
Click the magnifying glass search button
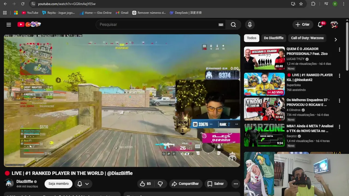click(x=233, y=24)
